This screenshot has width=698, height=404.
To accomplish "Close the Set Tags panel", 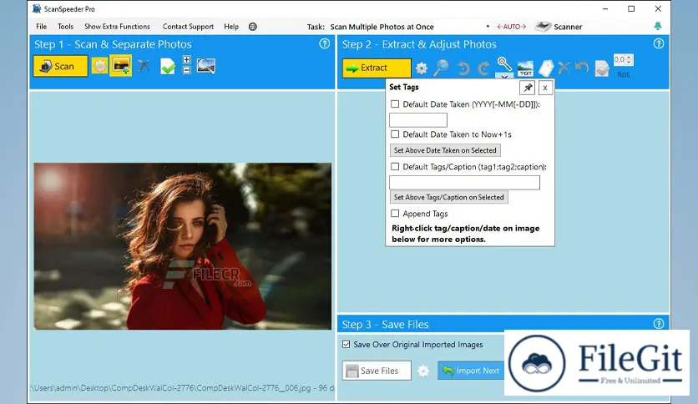I will click(x=545, y=88).
